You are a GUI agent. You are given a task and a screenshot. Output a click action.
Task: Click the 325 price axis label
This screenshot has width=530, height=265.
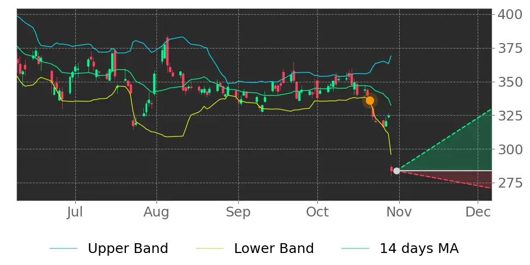(x=511, y=116)
